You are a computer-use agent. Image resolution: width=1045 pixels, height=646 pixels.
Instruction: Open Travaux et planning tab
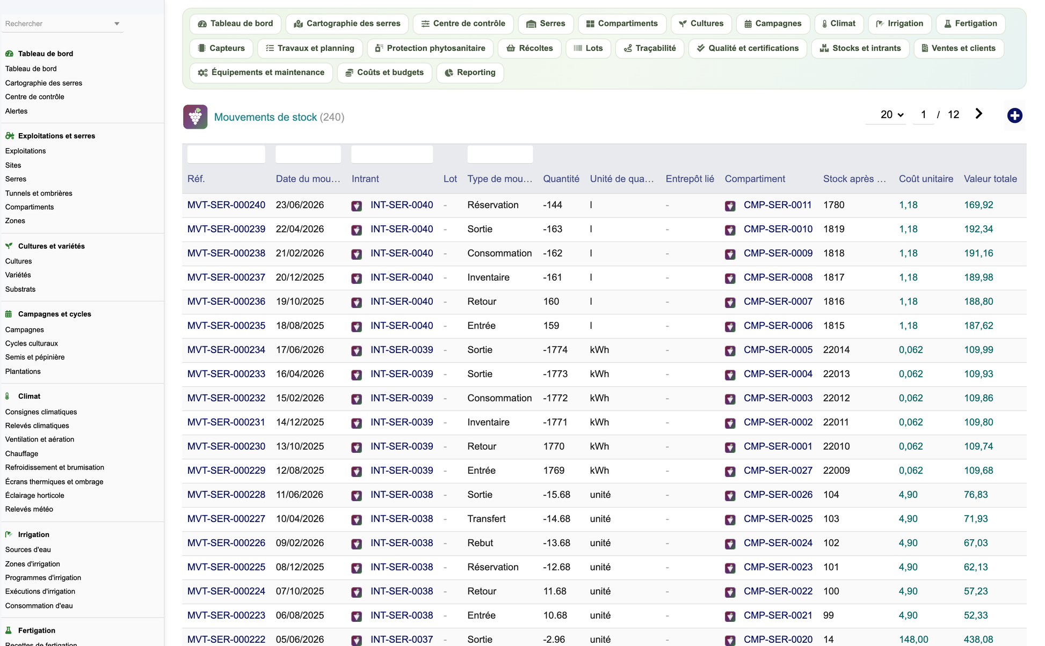pos(310,48)
